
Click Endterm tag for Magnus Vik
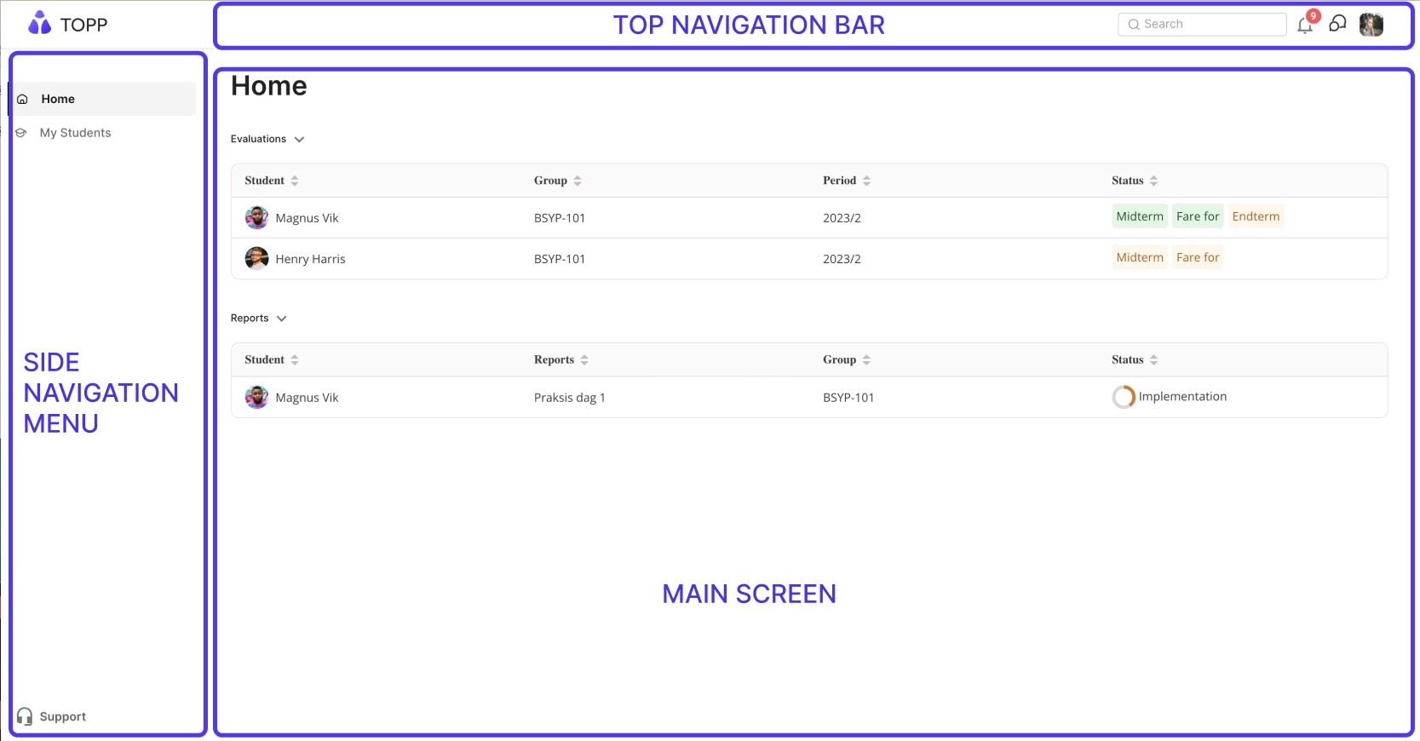click(1255, 216)
